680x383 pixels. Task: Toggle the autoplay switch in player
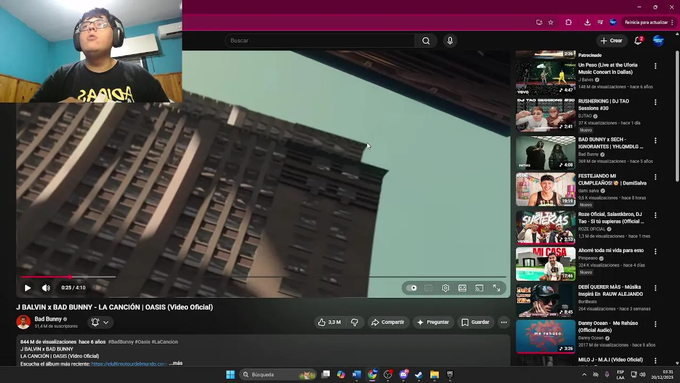[412, 288]
